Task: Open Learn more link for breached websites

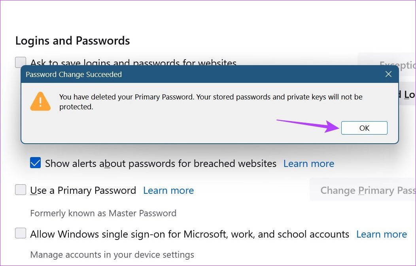Action: 308,163
